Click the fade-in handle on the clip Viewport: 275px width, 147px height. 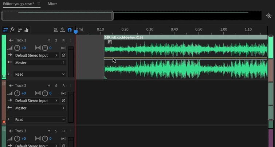[110, 42]
